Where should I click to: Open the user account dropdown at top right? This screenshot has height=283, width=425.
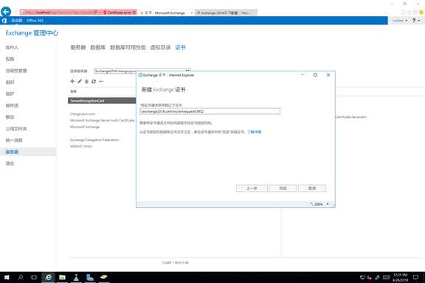pyautogui.click(x=400, y=21)
